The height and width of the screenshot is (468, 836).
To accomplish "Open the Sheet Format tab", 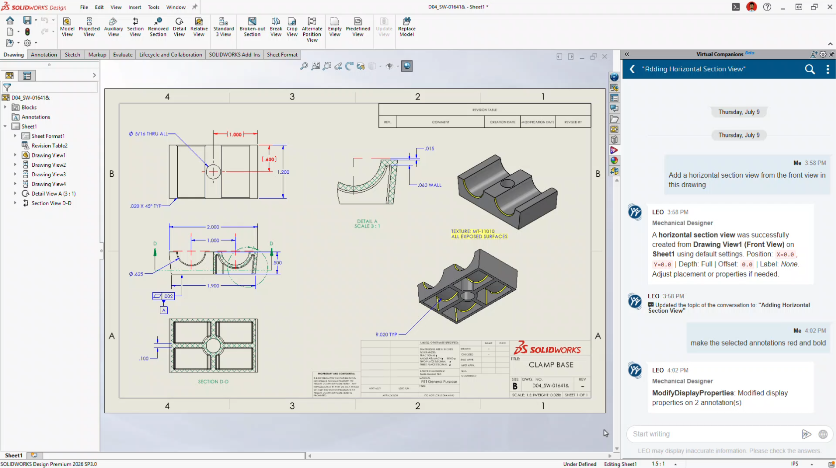I will [282, 55].
